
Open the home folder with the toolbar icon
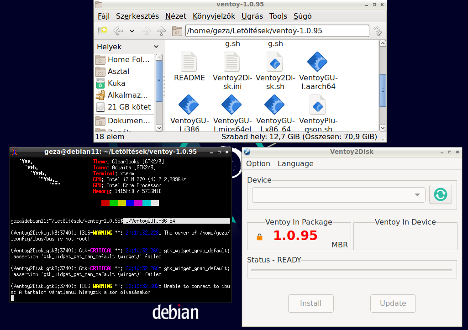coord(177,31)
